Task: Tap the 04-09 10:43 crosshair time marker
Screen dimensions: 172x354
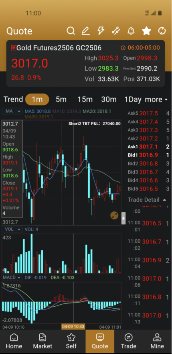Action: (x=73, y=327)
